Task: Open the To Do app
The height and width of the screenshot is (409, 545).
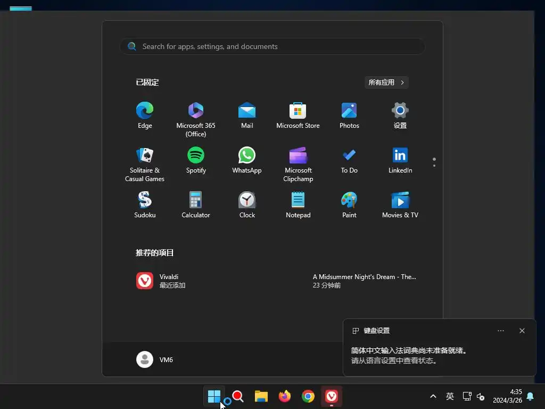Action: (x=349, y=161)
